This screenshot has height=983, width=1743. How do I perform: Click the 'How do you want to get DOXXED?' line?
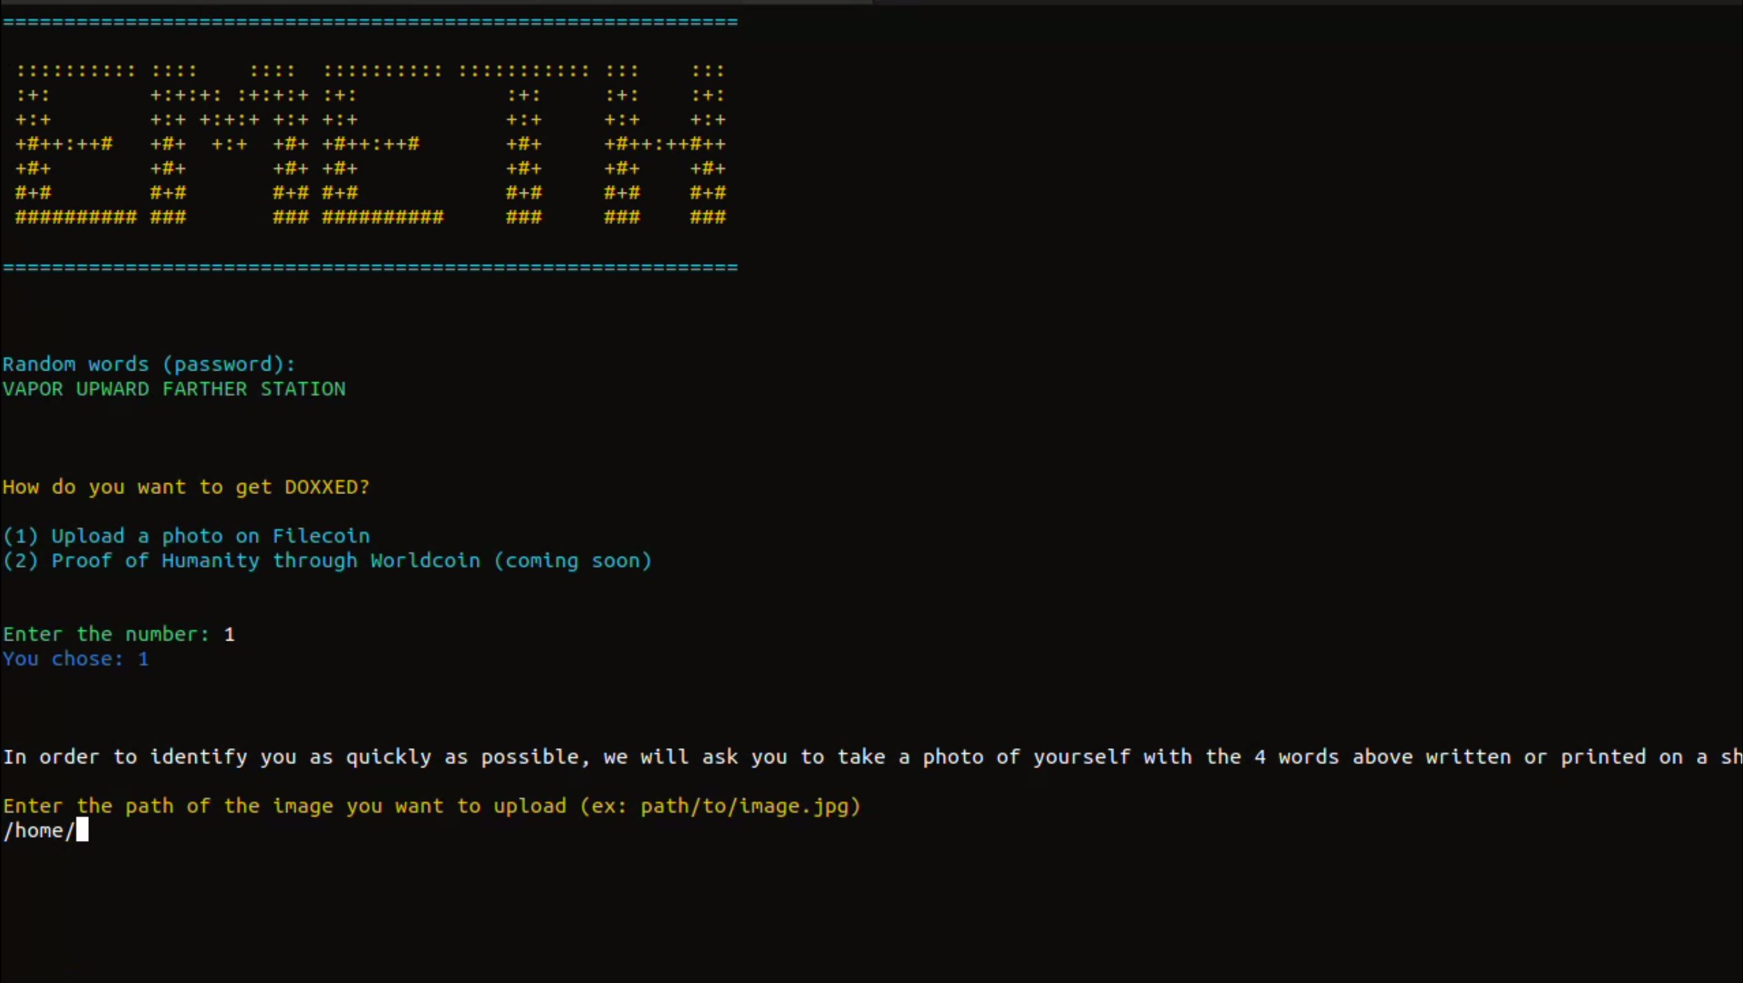186,487
